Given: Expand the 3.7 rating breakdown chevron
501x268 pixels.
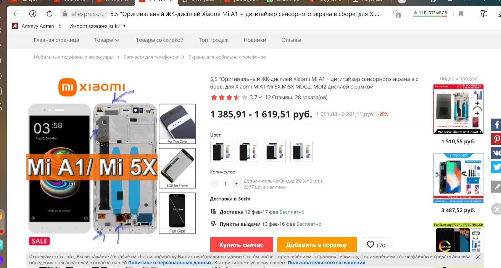Looking at the screenshot, I should pos(260,97).
